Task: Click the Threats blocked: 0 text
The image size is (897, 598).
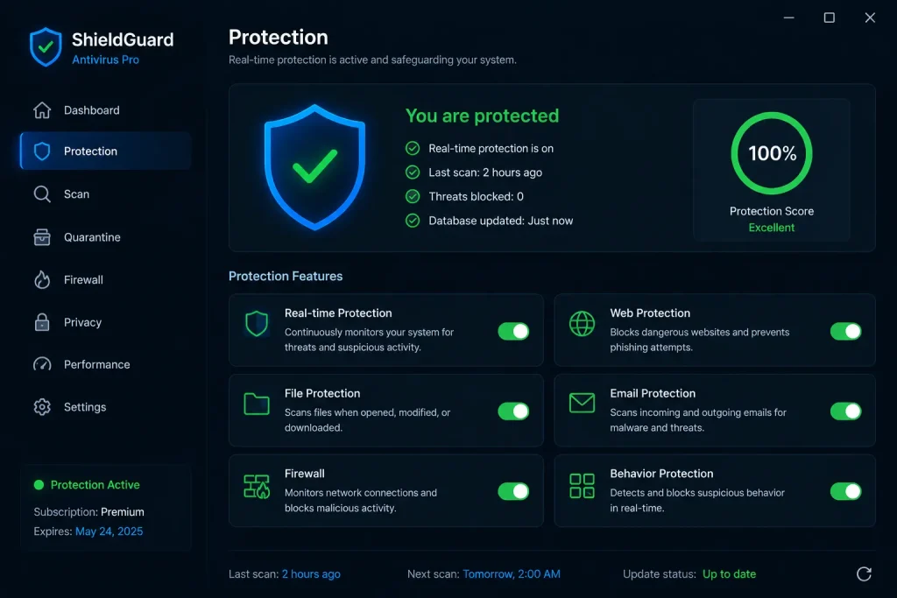Action: [x=476, y=197]
